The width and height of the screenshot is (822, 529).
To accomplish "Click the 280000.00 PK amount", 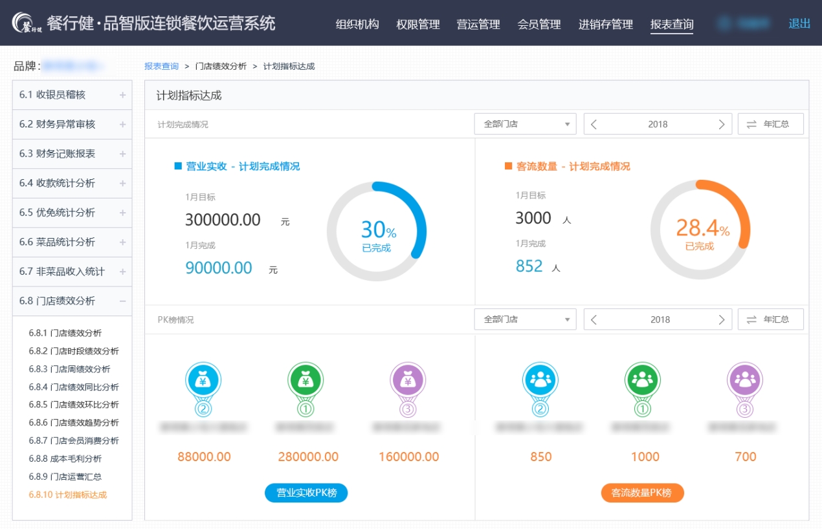I will click(308, 457).
